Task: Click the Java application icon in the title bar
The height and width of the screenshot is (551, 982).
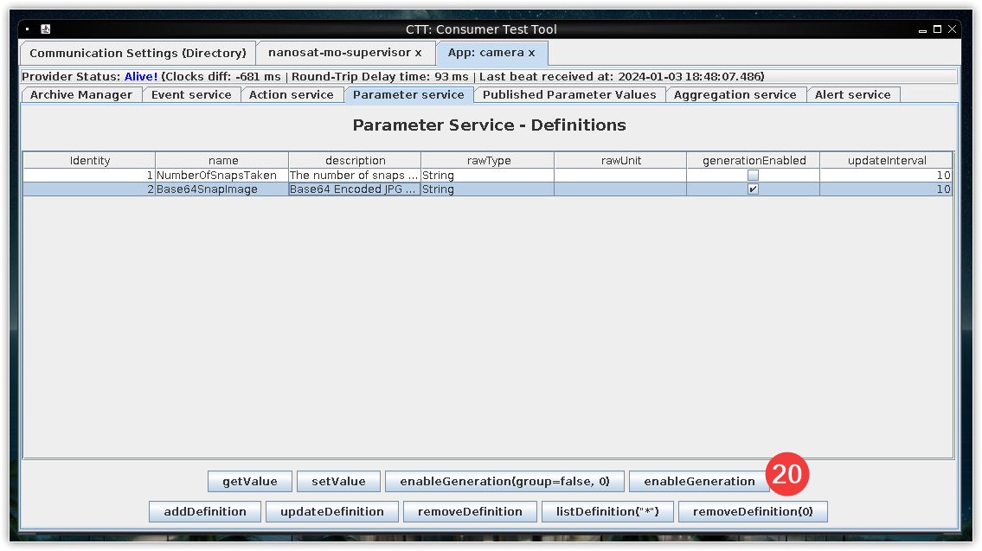Action: tap(45, 29)
